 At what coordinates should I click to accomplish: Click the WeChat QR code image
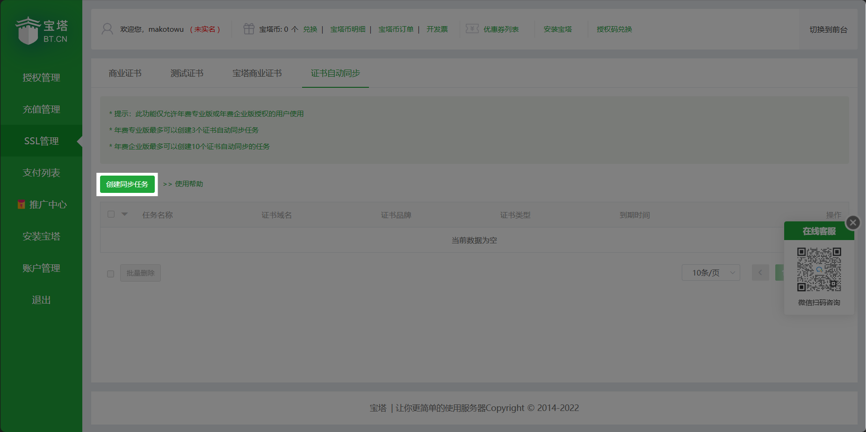click(819, 269)
